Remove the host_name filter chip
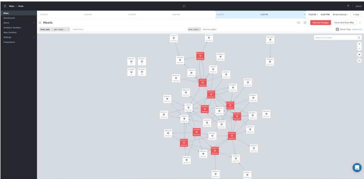Screen dimensions: 364x179 68,29
